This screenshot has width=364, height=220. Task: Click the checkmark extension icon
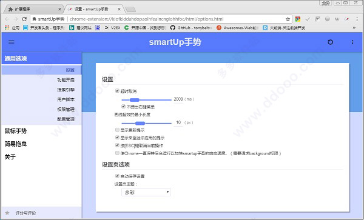pyautogui.click(x=308, y=19)
